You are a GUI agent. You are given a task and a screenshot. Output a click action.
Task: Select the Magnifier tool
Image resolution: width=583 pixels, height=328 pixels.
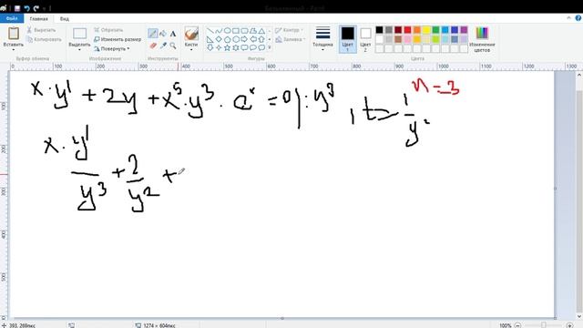(x=173, y=46)
